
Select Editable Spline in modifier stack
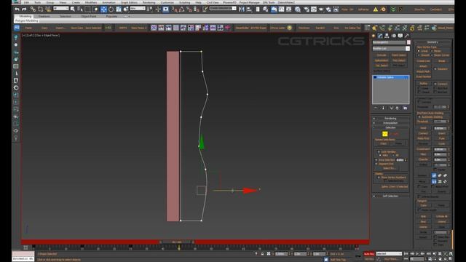point(390,77)
